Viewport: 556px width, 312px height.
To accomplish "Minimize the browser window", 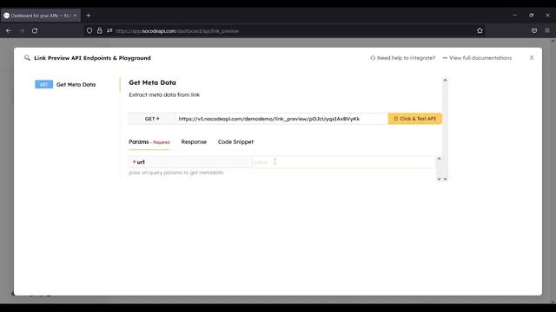I will point(514,16).
